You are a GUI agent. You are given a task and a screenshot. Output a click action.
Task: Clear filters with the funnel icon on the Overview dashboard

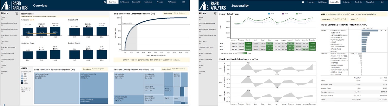(x=17, y=13)
